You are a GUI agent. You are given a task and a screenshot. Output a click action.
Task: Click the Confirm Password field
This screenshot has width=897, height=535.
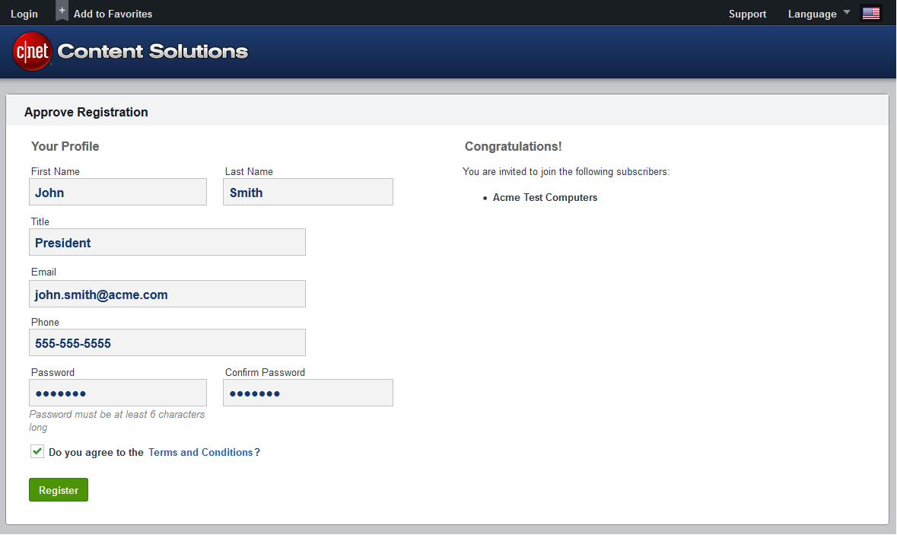[308, 393]
